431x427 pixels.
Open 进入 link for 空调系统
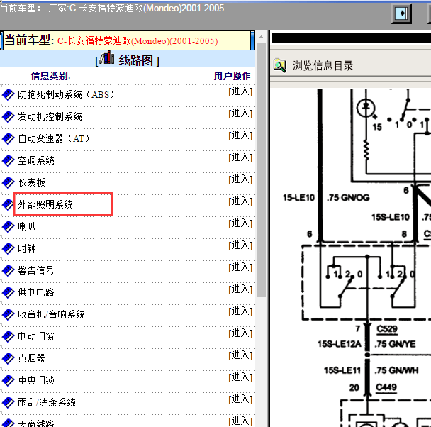pos(240,157)
